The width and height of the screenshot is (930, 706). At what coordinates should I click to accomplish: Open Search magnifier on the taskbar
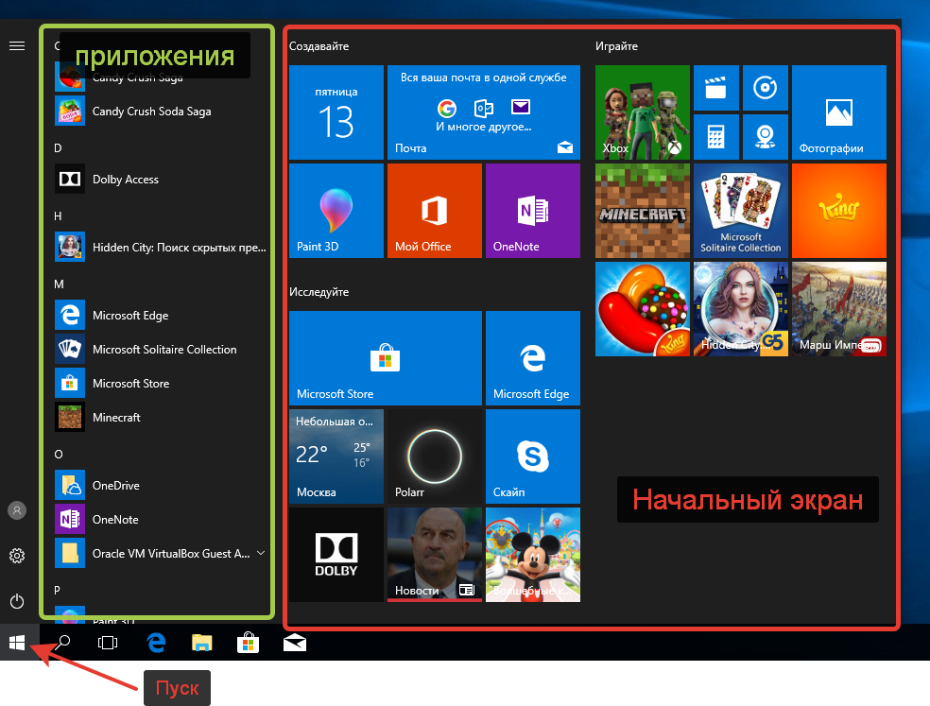[61, 643]
